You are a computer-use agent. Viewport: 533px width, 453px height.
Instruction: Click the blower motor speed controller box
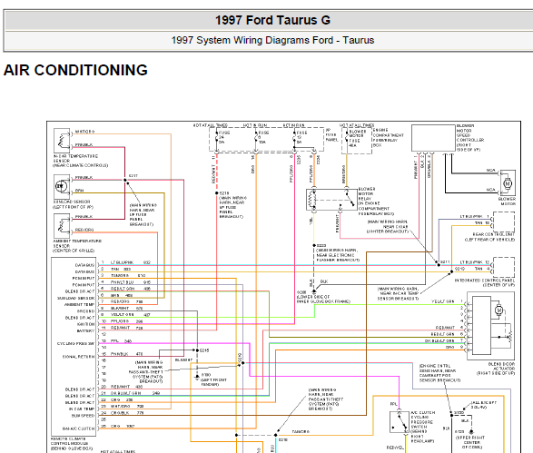click(x=433, y=138)
